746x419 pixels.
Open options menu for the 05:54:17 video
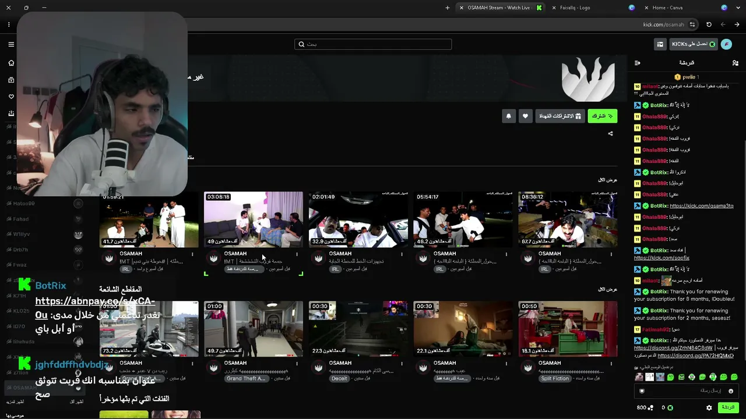pyautogui.click(x=506, y=254)
